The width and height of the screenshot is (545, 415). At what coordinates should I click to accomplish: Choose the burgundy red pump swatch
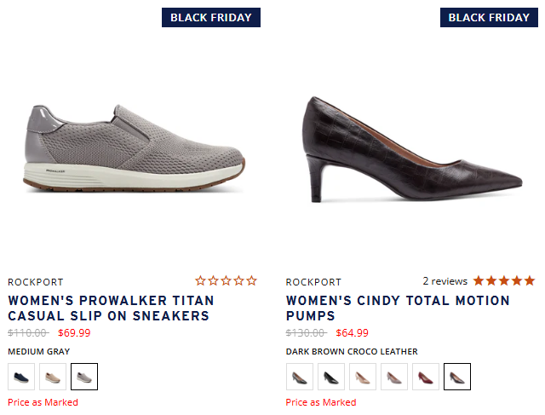[426, 376]
